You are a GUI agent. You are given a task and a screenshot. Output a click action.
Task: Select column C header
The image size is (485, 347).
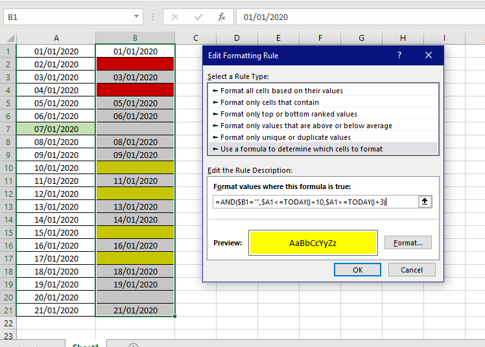195,38
